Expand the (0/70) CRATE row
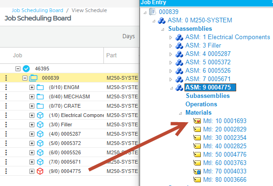 32,106
